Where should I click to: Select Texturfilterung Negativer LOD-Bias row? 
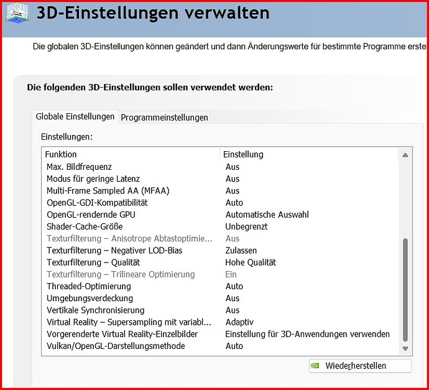pyautogui.click(x=221, y=251)
